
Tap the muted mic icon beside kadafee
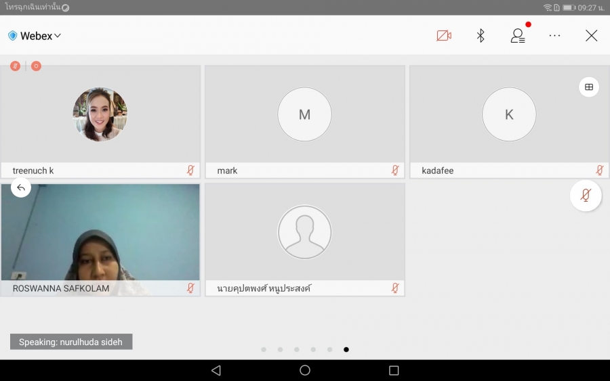(x=599, y=171)
